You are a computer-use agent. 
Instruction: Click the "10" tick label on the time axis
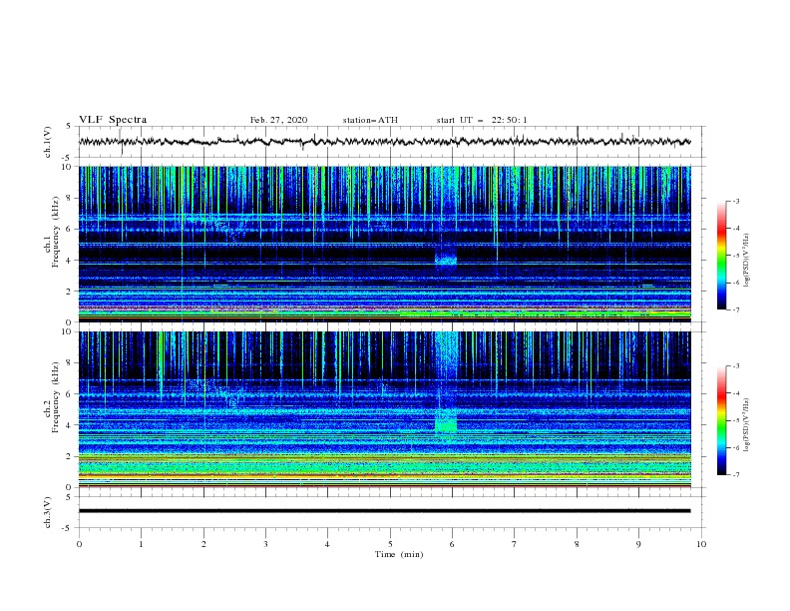701,544
